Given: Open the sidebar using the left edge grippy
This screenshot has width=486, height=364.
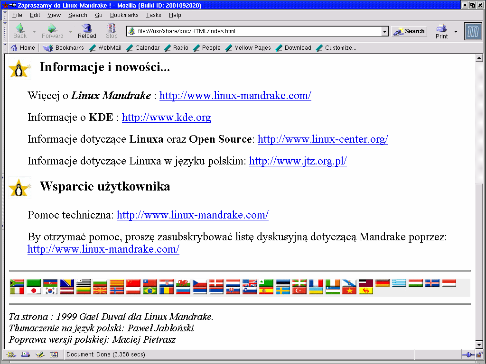Looking at the screenshot, I should coord(2,202).
